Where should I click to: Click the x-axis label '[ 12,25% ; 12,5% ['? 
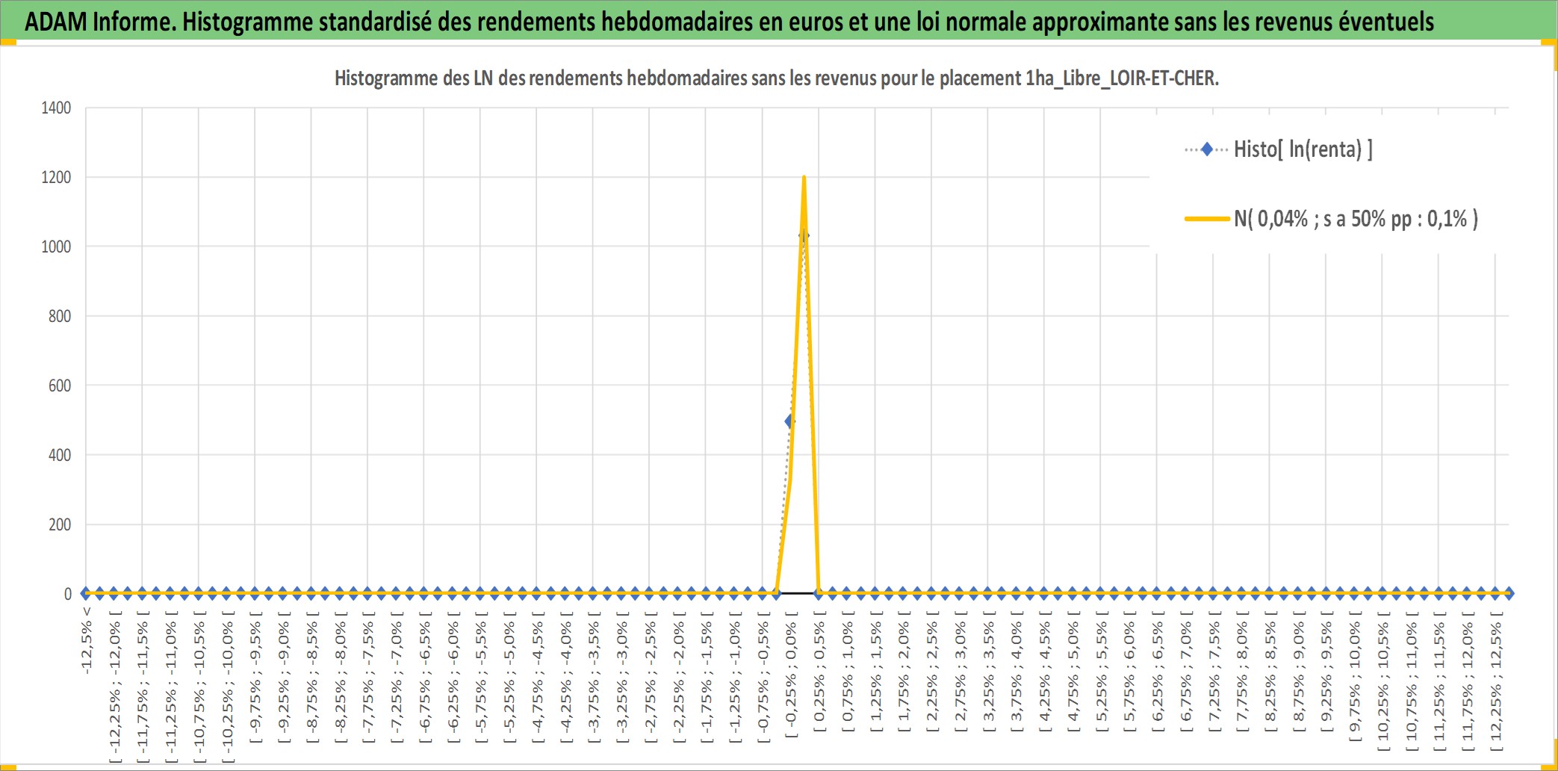click(x=1496, y=681)
